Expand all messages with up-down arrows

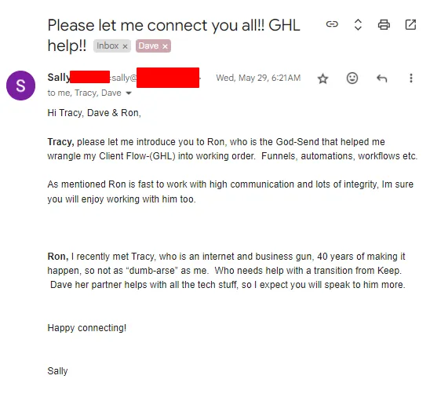358,24
